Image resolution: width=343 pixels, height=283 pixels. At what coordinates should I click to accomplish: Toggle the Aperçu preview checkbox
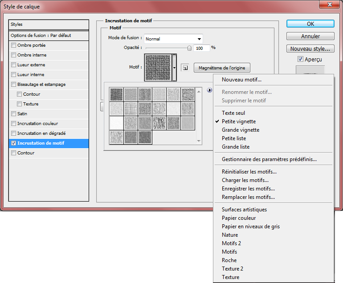pyautogui.click(x=300, y=59)
